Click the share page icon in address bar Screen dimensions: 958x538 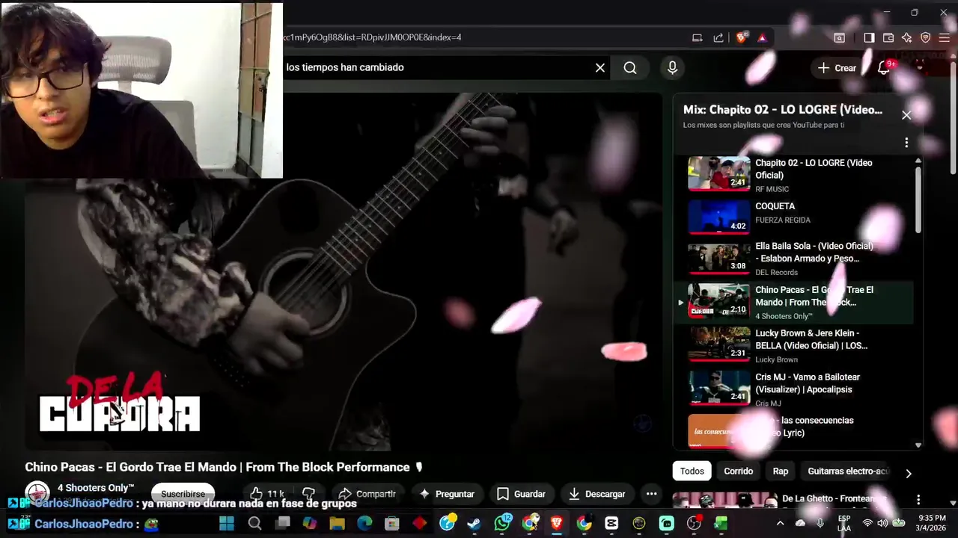click(x=718, y=37)
